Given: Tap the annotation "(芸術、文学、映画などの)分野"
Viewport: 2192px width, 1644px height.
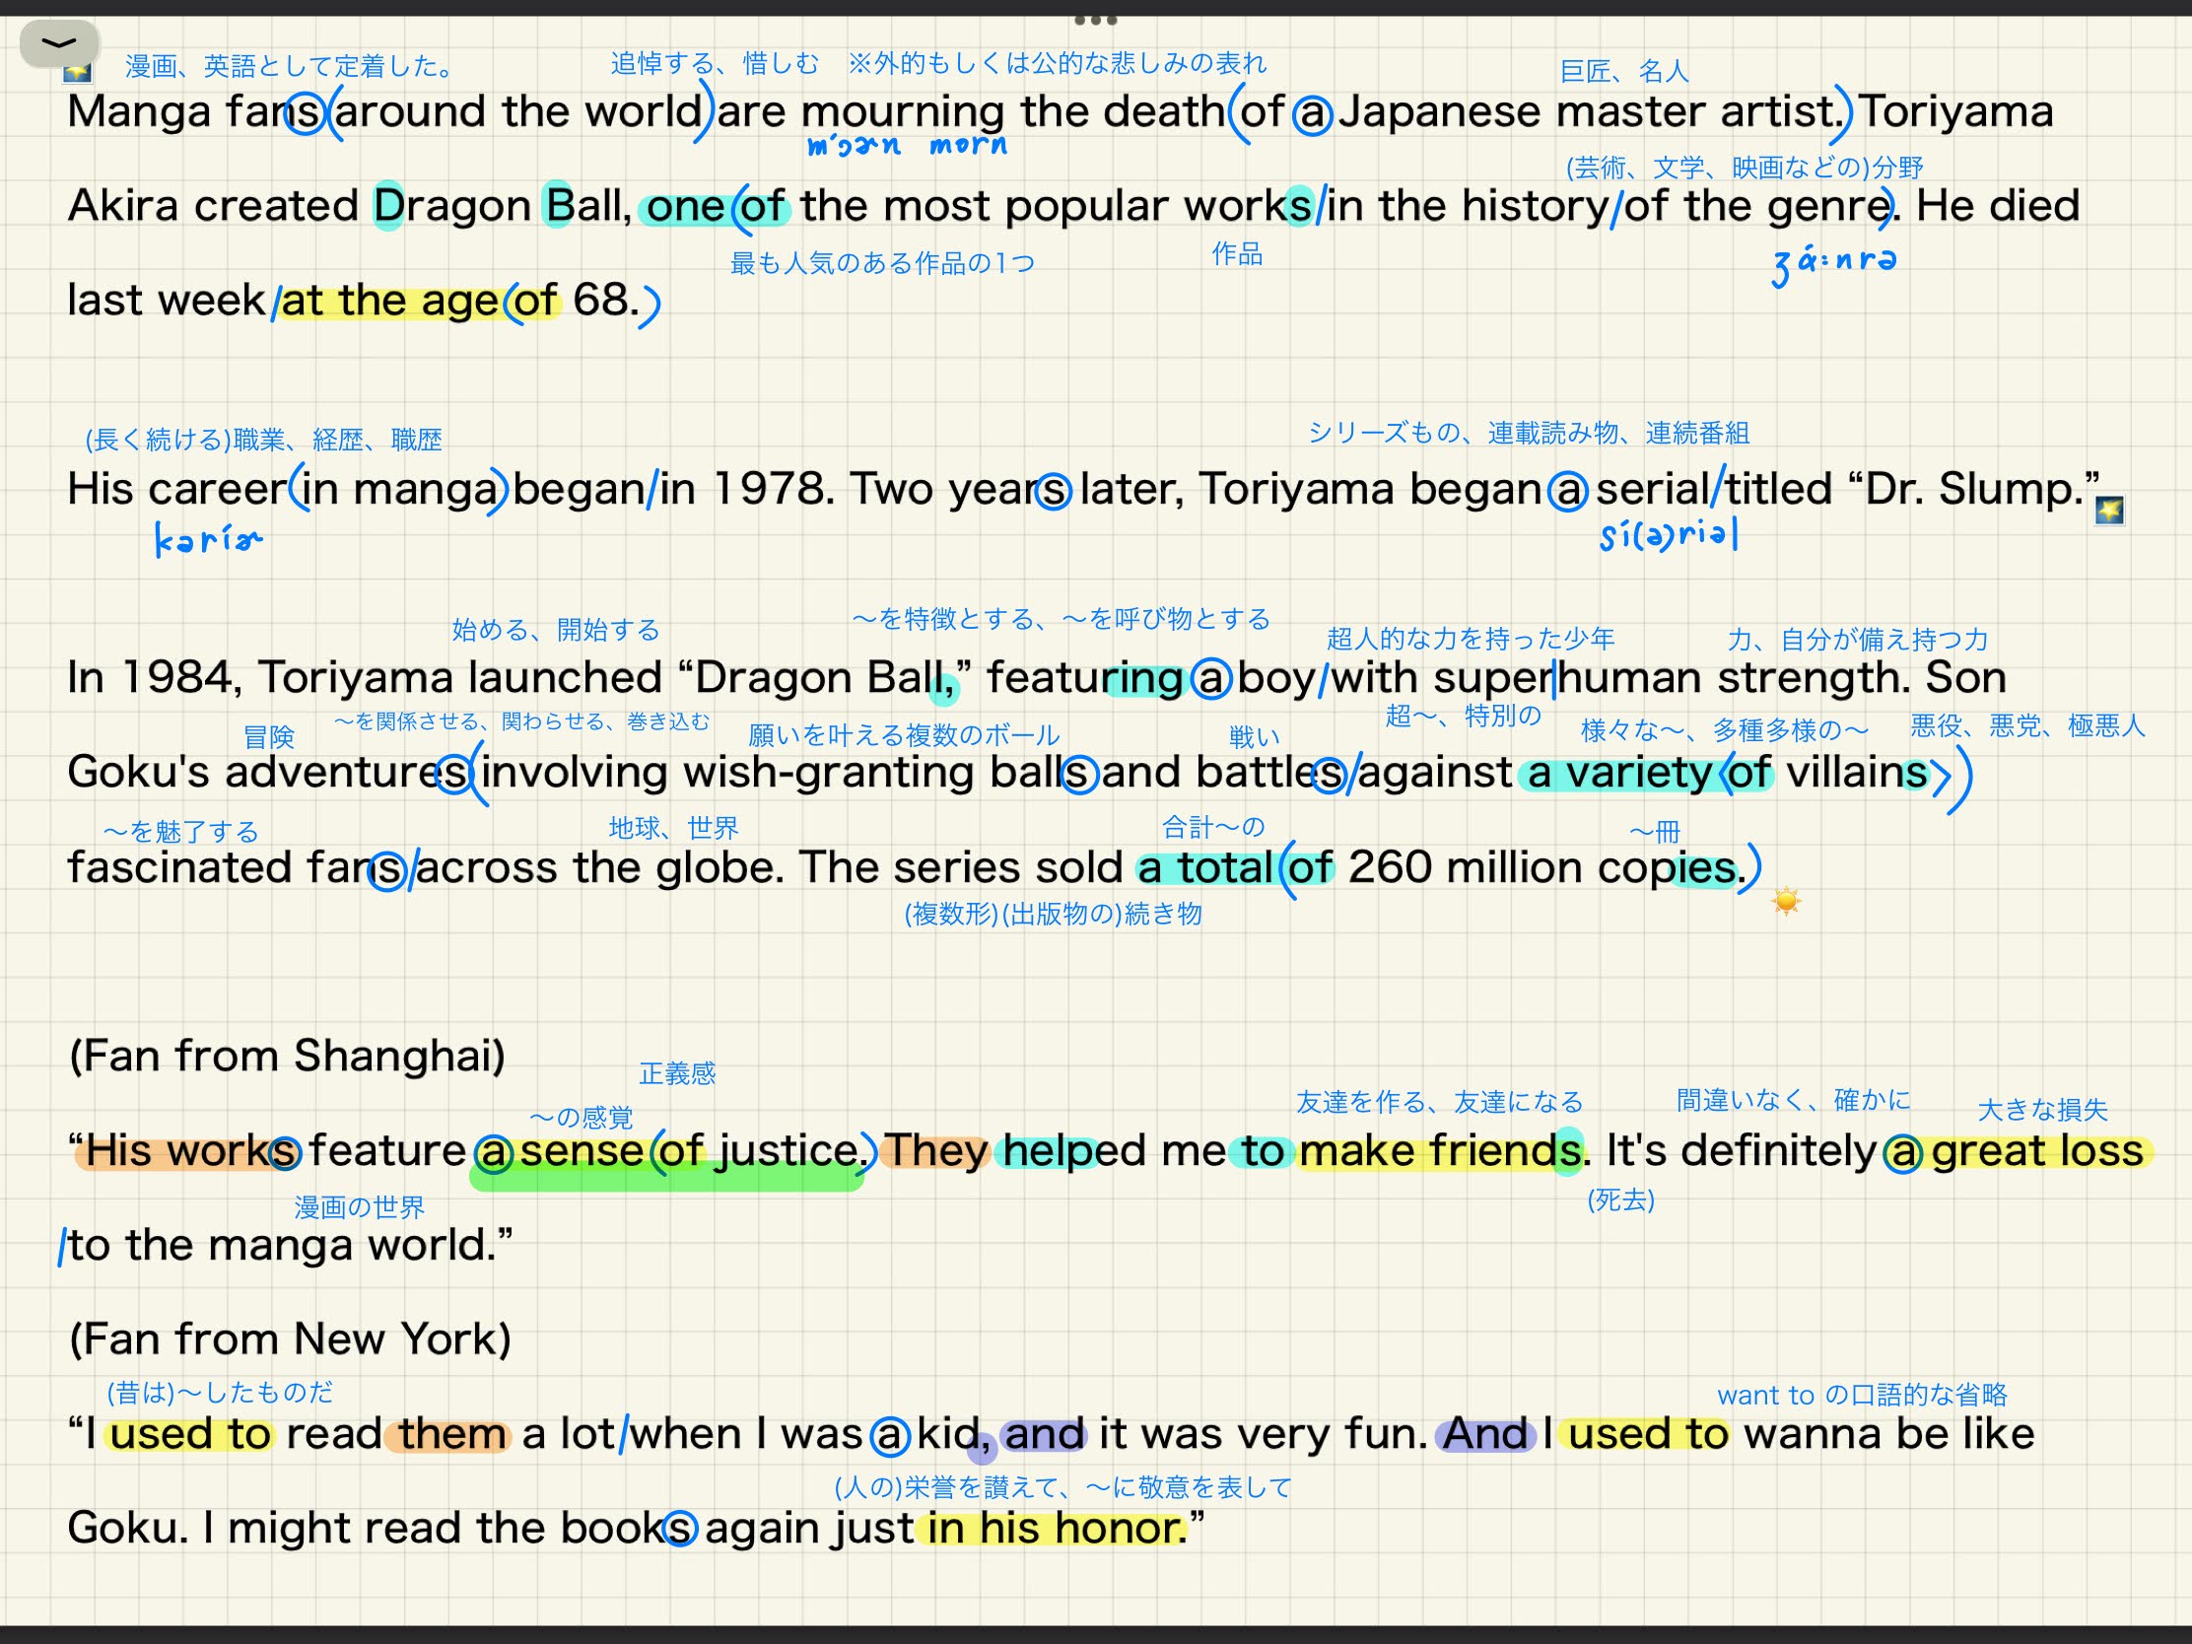Looking at the screenshot, I should click(1745, 168).
